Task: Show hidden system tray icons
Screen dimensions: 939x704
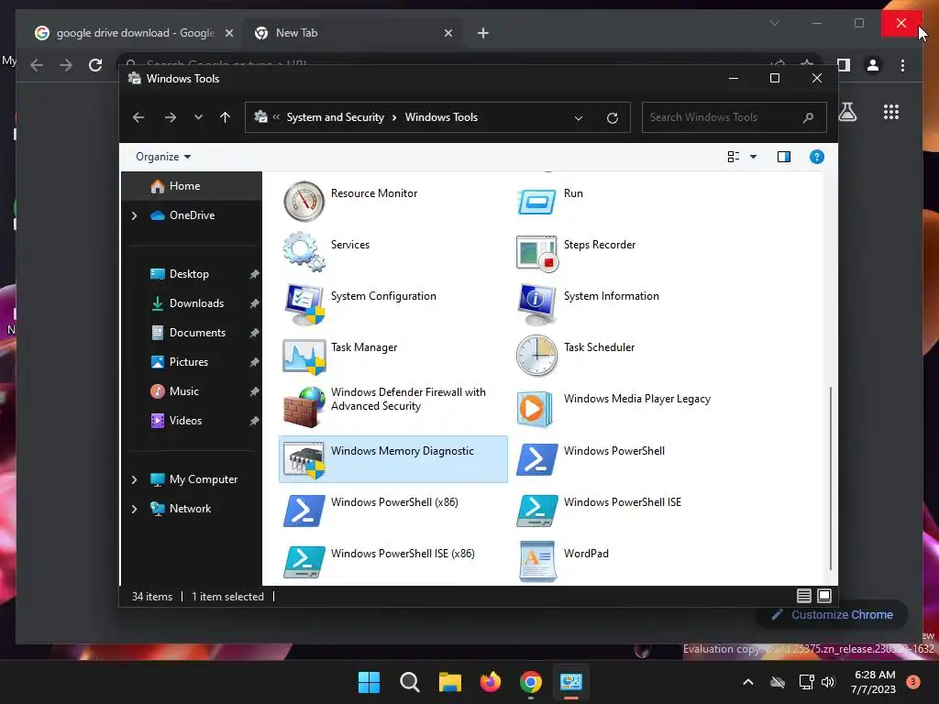Action: 748,682
